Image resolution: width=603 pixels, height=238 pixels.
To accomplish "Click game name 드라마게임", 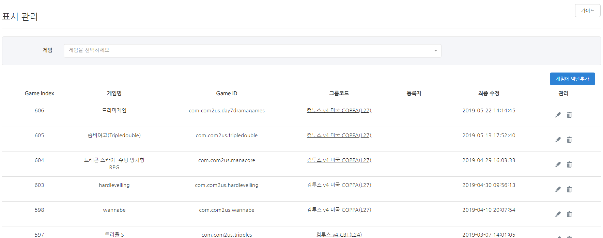I will click(x=114, y=110).
